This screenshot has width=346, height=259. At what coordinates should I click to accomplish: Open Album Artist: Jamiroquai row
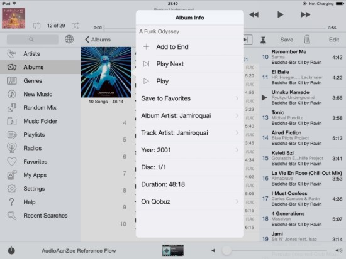coord(190,115)
